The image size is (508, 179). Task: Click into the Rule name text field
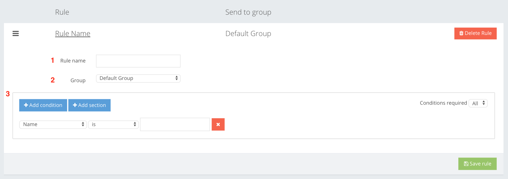[138, 61]
